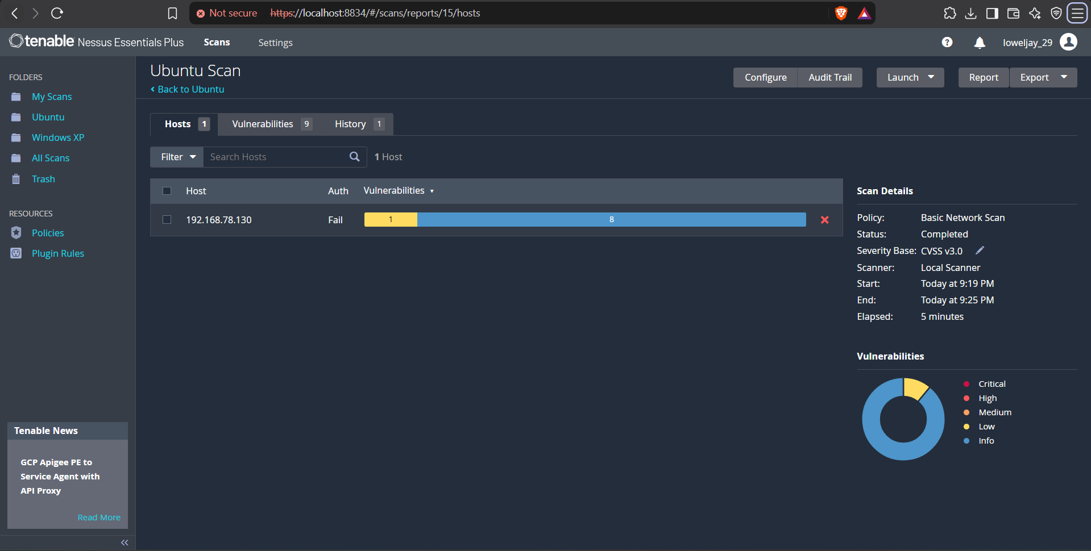Switch to the History tab
This screenshot has width=1091, height=551.
pos(359,124)
